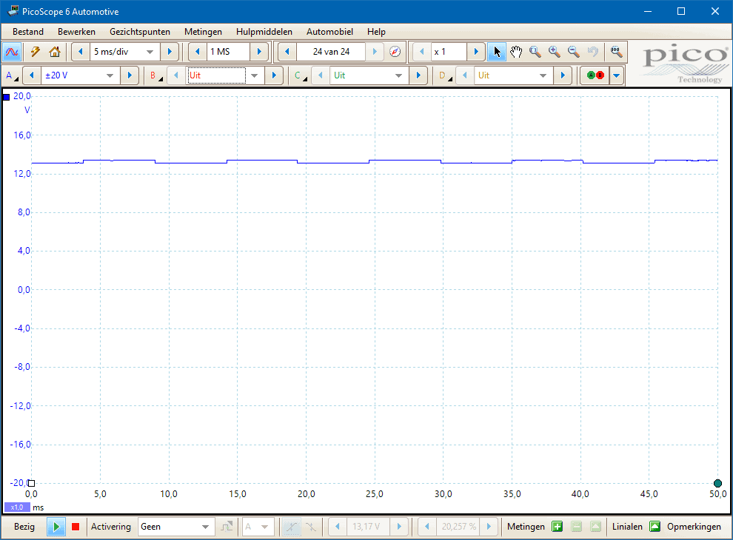Screen dimensions: 733x540
Task: Add a measurement with green plus icon
Action: (x=558, y=527)
